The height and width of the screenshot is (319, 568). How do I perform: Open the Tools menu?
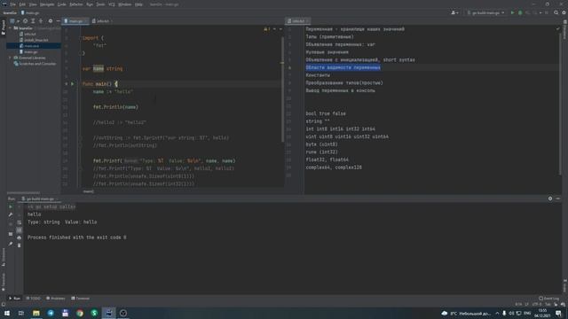point(100,4)
